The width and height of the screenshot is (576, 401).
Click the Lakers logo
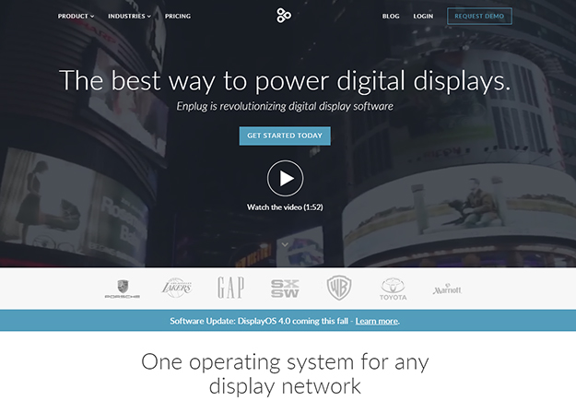tap(176, 288)
